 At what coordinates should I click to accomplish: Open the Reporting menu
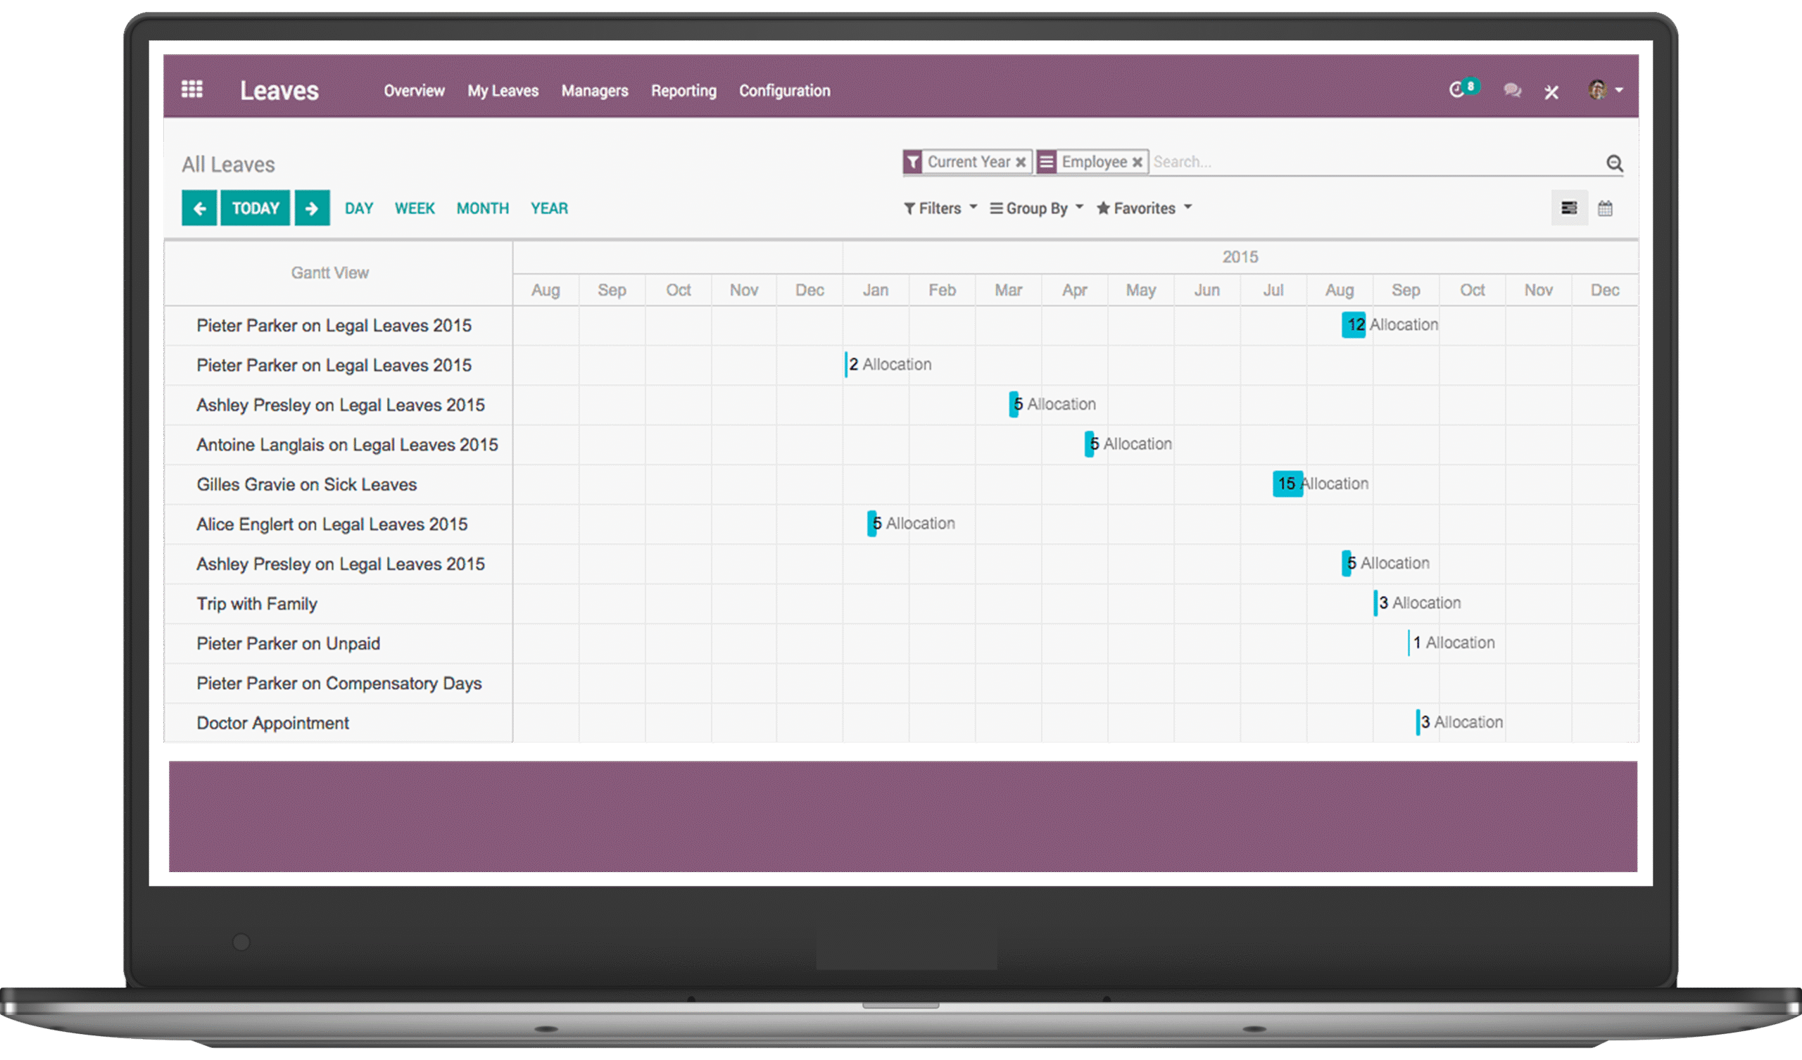pyautogui.click(x=683, y=91)
